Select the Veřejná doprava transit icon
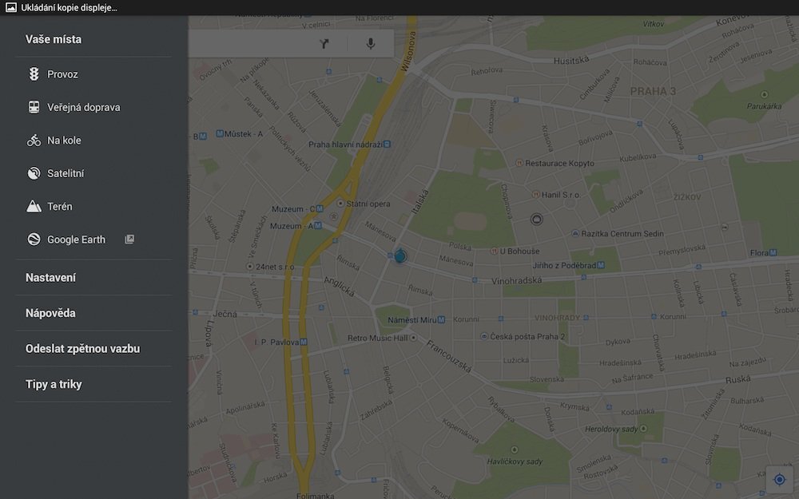This screenshot has height=499, width=799. click(x=34, y=107)
